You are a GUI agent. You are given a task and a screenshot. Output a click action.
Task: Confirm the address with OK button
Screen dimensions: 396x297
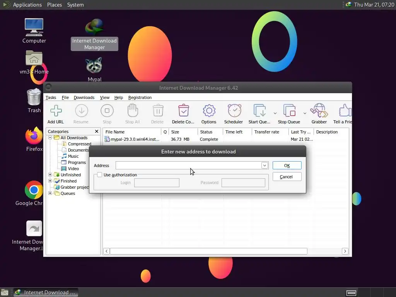coord(287,166)
